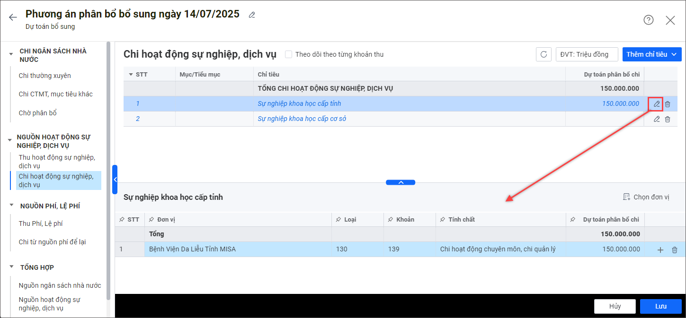The width and height of the screenshot is (686, 318).
Task: Edit row Sự nghiệp khoa học cấp tỉnh
Action: pos(656,104)
